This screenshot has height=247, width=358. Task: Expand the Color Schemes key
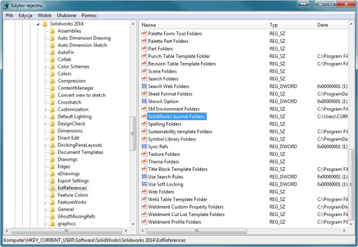click(45, 67)
